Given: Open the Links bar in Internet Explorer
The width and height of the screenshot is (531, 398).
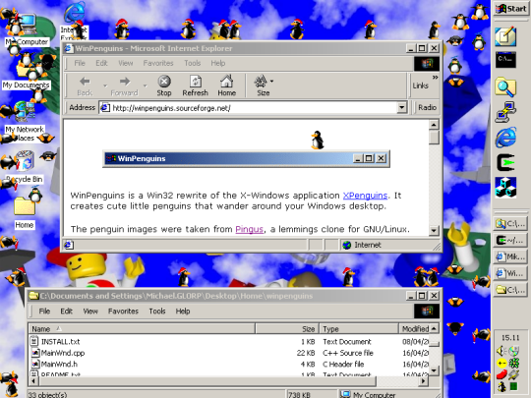Looking at the screenshot, I should pos(420,85).
